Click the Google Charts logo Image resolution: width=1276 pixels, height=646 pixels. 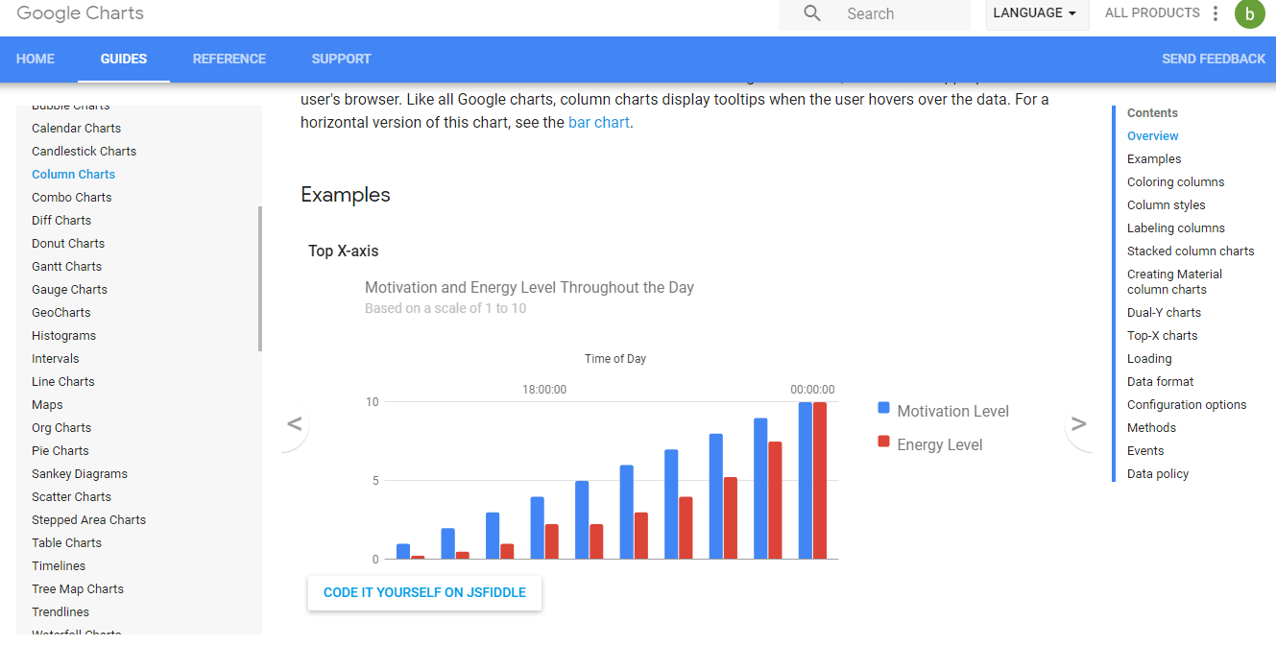(81, 13)
